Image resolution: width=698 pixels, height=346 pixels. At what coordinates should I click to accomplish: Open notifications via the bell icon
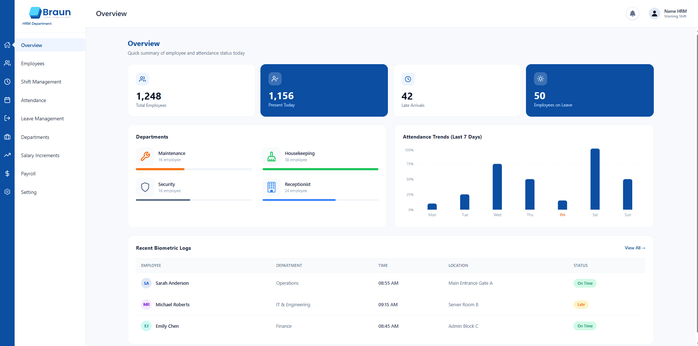tap(633, 14)
